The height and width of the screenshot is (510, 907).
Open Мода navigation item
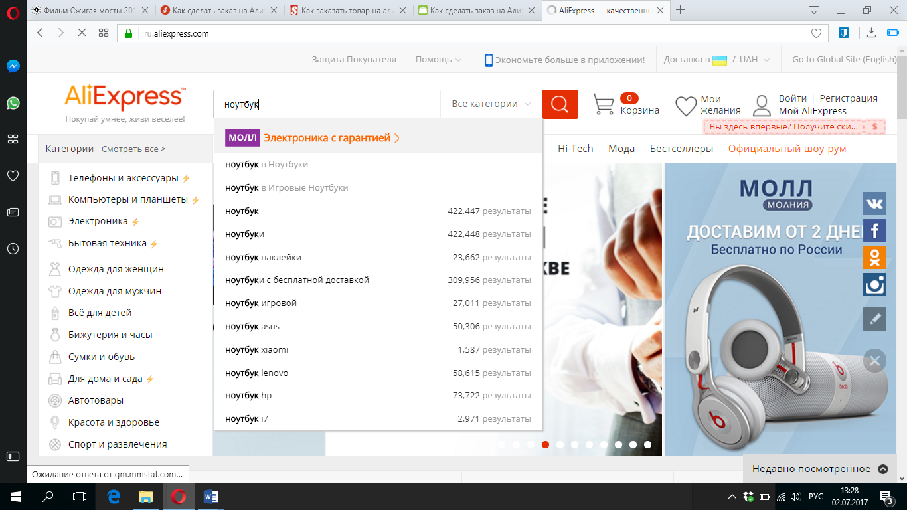[621, 149]
